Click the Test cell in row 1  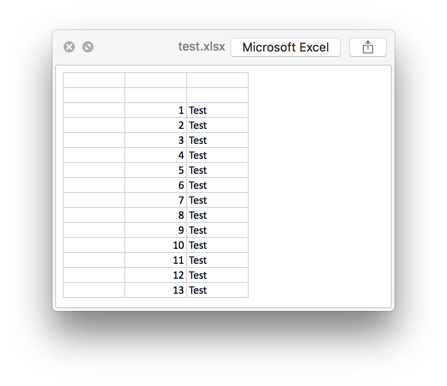(217, 110)
